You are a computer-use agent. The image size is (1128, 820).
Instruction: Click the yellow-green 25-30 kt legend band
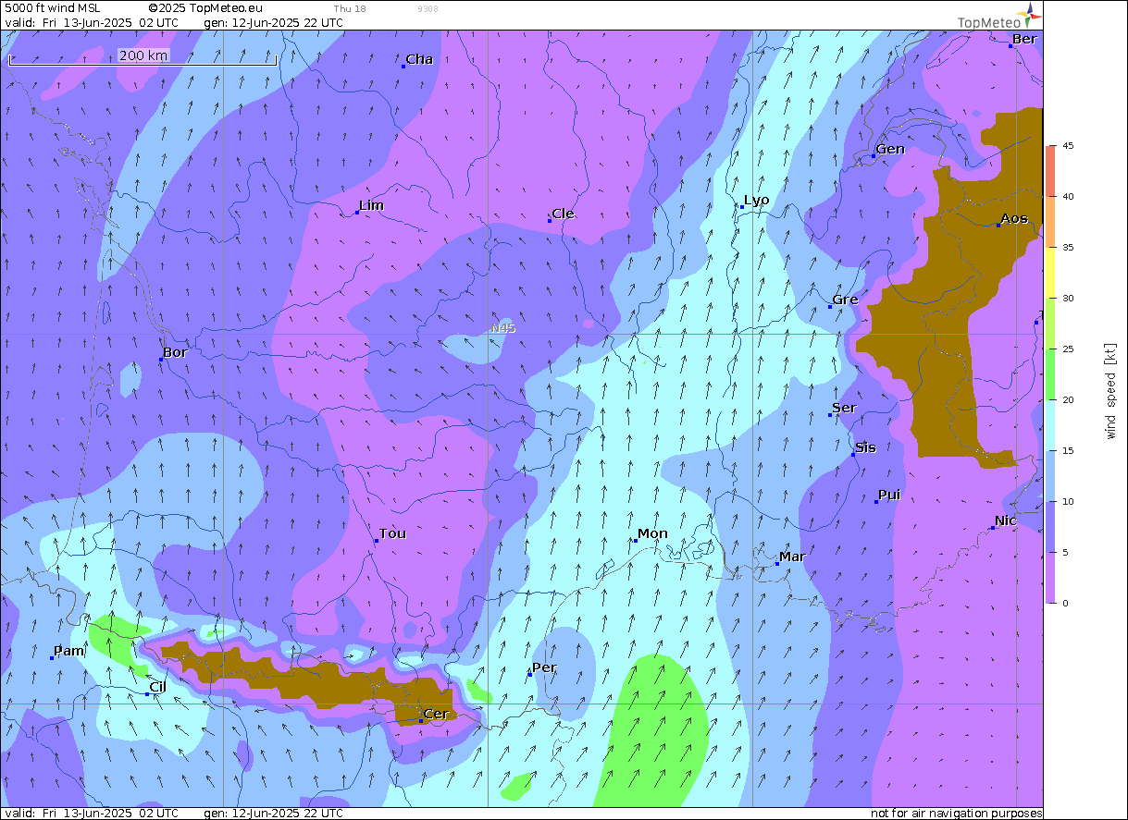[1050, 324]
